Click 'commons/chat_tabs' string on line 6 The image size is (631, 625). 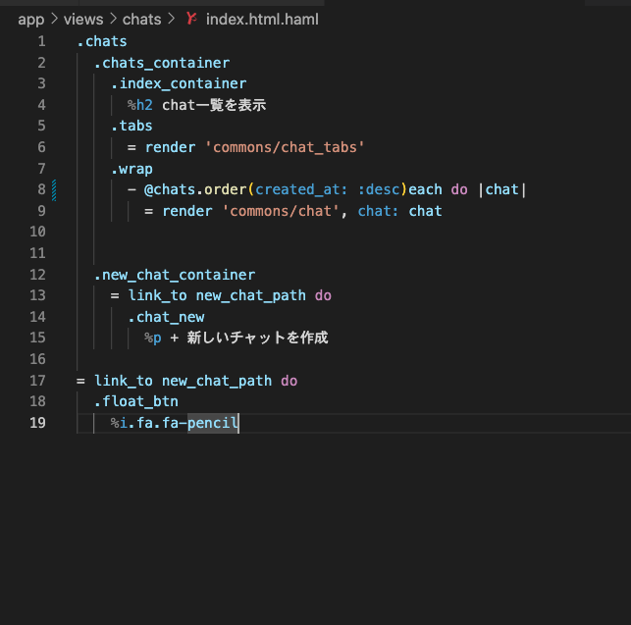point(285,147)
